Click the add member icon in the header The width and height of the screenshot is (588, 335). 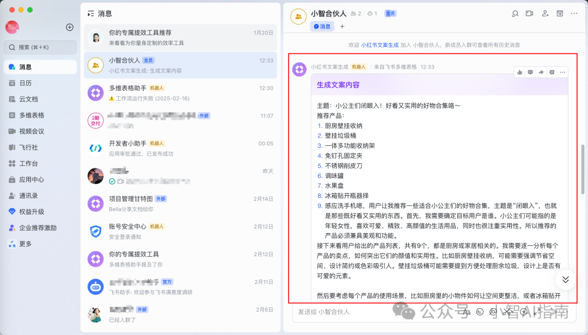[545, 14]
